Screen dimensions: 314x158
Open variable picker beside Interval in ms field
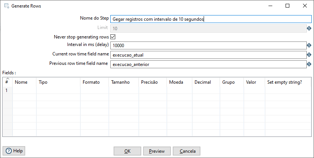pyautogui.click(x=309, y=45)
